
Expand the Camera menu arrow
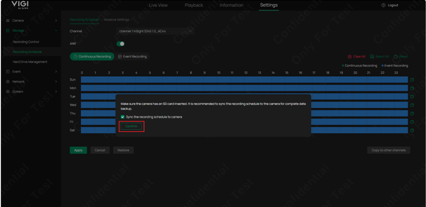(x=56, y=21)
